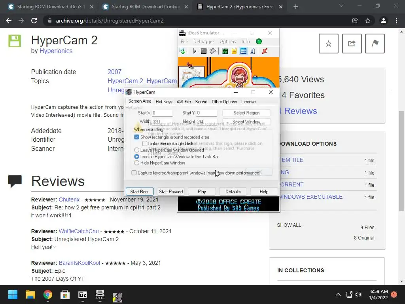Click the Start Rec. button
The height and width of the screenshot is (304, 405).
pyautogui.click(x=140, y=192)
